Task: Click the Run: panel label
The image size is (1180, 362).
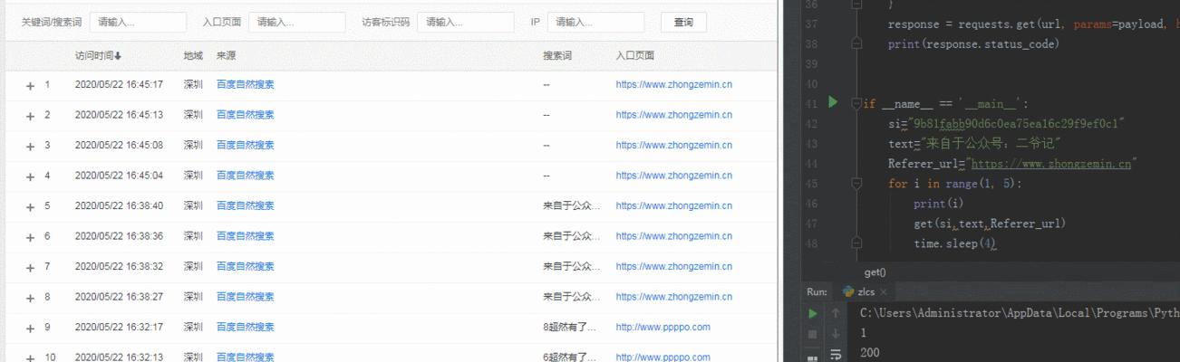Action: tap(817, 292)
